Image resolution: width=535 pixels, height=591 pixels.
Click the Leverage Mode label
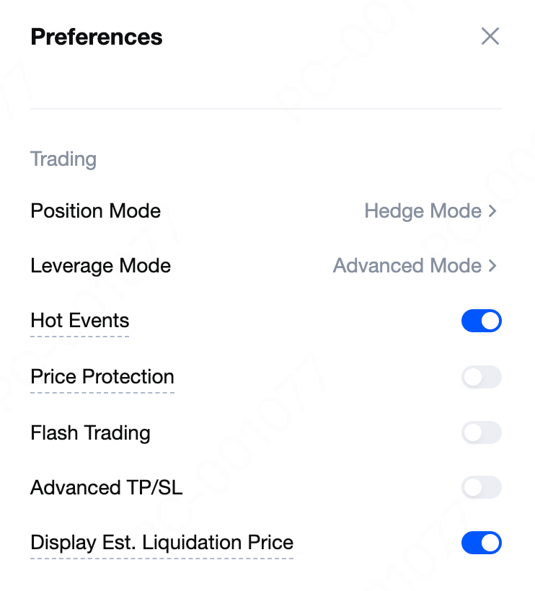pyautogui.click(x=100, y=266)
